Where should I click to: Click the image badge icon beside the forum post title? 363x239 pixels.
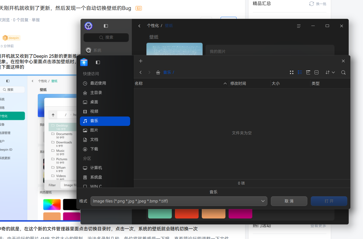point(139,8)
